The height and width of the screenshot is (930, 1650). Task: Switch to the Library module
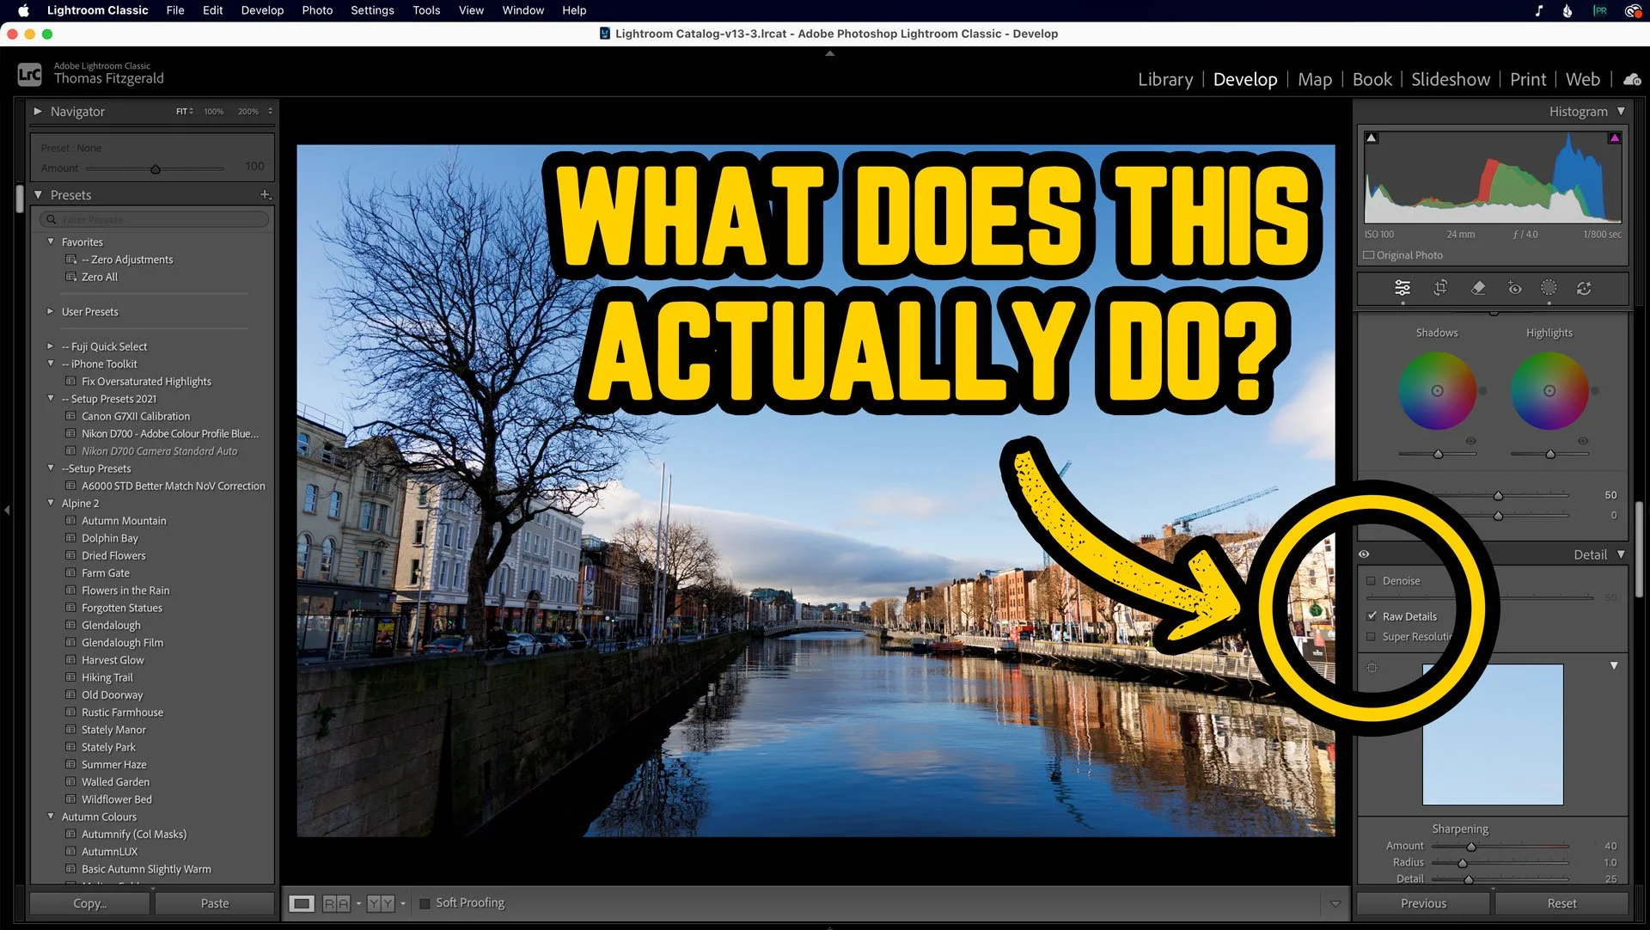click(x=1164, y=79)
